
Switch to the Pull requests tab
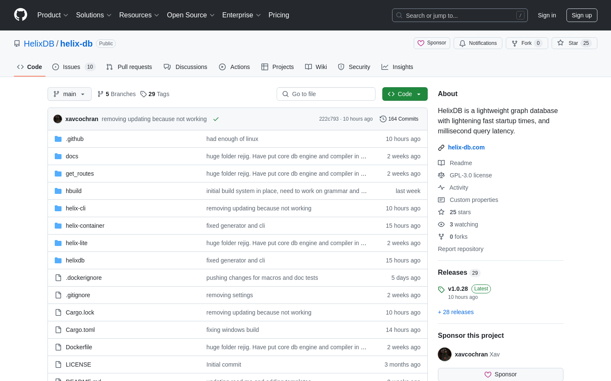[x=129, y=67]
